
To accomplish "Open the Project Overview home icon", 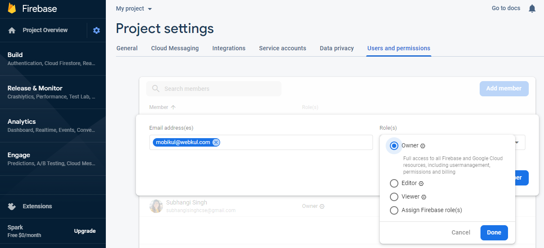I will click(x=12, y=30).
